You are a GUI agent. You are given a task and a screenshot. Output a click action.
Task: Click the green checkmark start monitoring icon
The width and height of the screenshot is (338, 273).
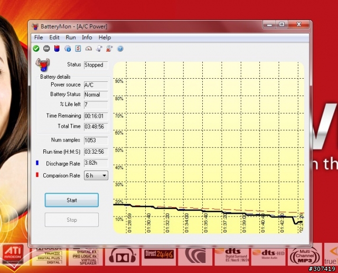(x=36, y=49)
